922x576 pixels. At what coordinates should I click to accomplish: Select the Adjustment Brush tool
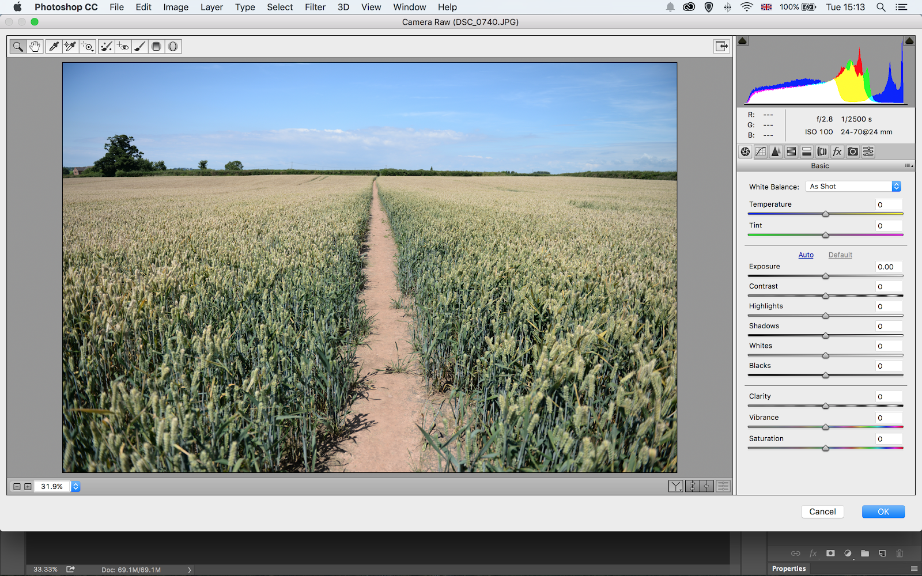[x=139, y=47]
